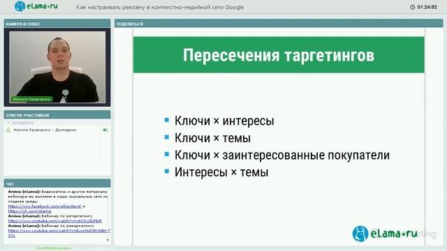Click the ClickMeeting.com link at the bottom
The height and width of the screenshot is (251, 447).
coord(53,248)
